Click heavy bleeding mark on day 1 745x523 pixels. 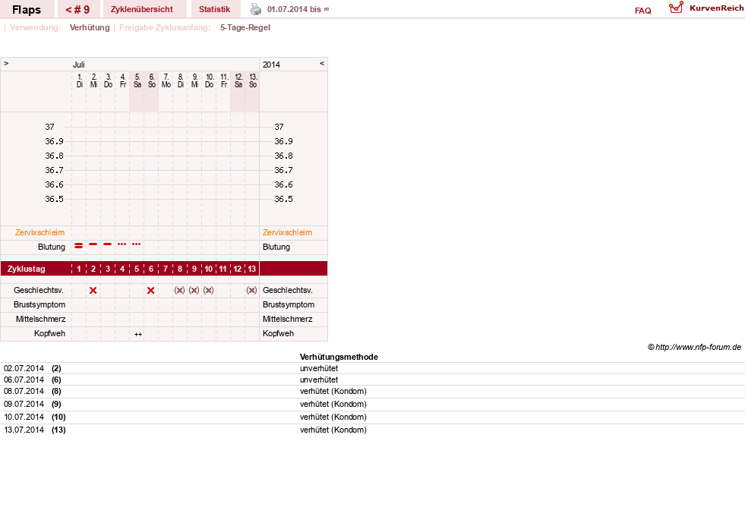tap(79, 246)
